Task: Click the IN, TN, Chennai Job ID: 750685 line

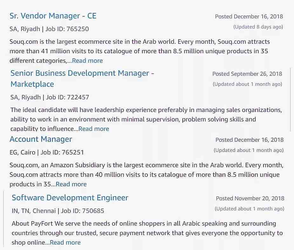Action: pyautogui.click(x=58, y=211)
